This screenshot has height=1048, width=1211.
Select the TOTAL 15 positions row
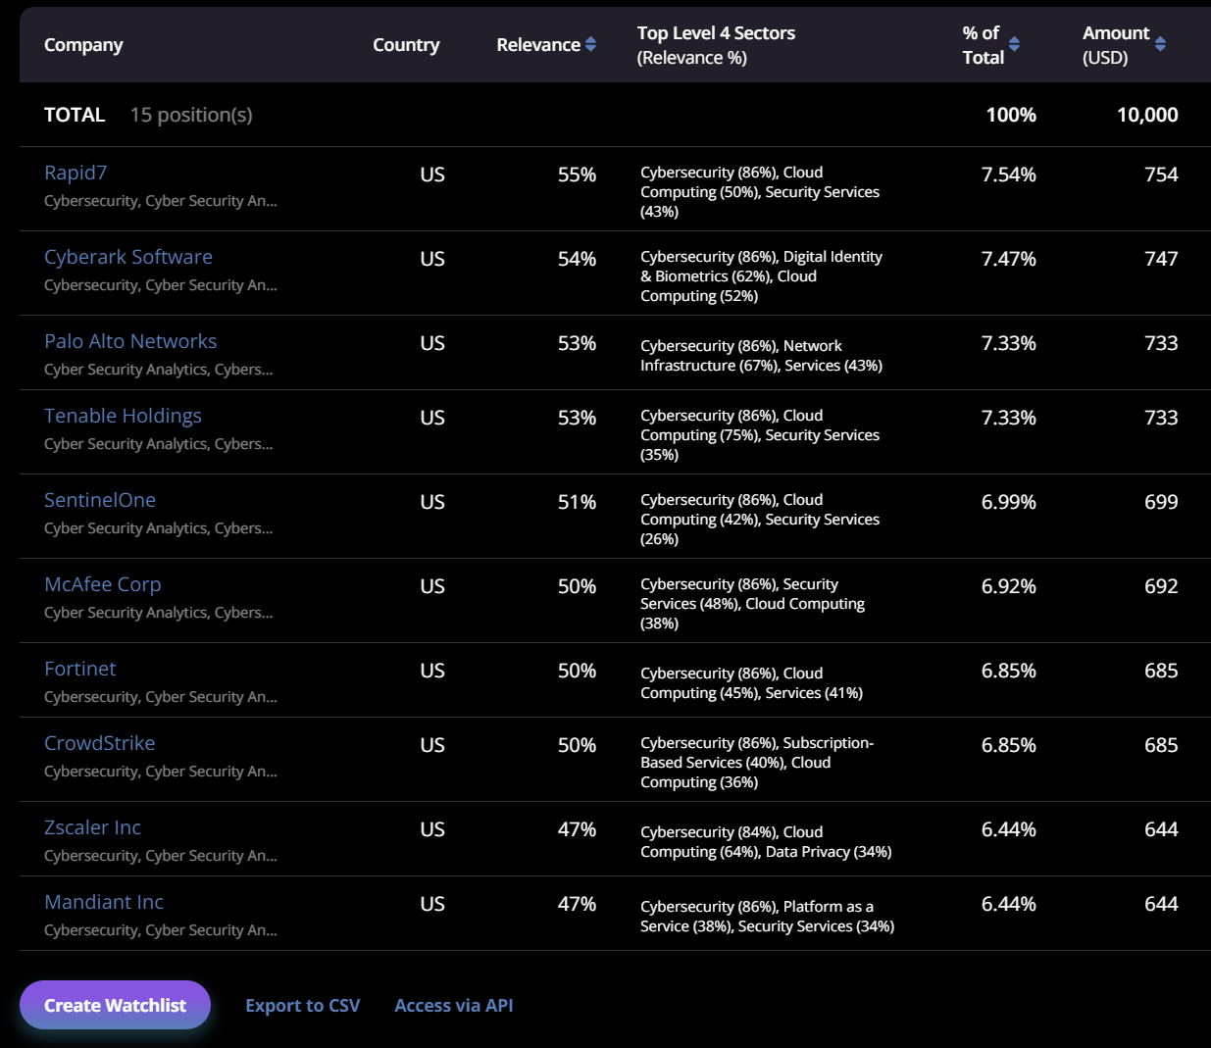coord(615,115)
